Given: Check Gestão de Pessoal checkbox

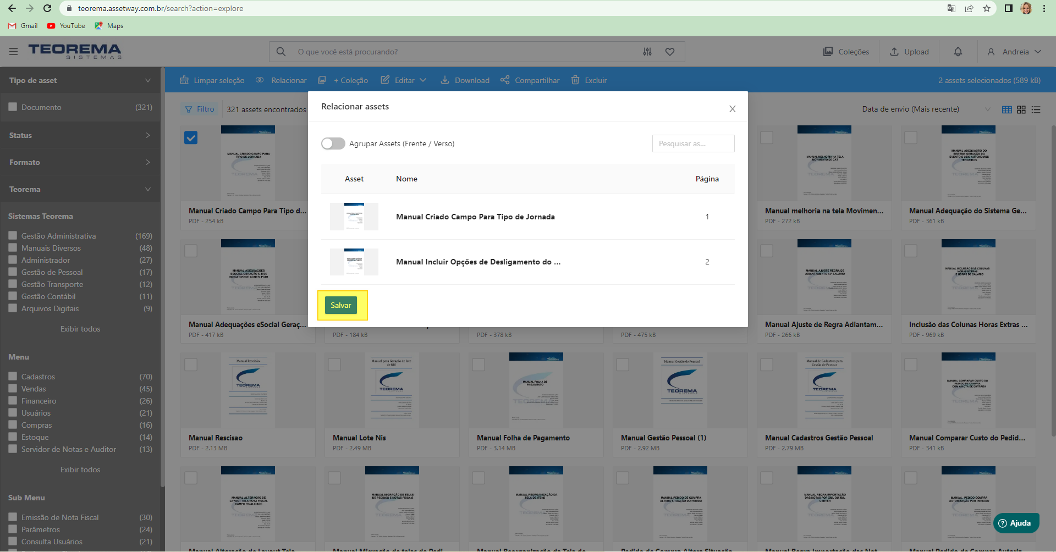Looking at the screenshot, I should (13, 272).
